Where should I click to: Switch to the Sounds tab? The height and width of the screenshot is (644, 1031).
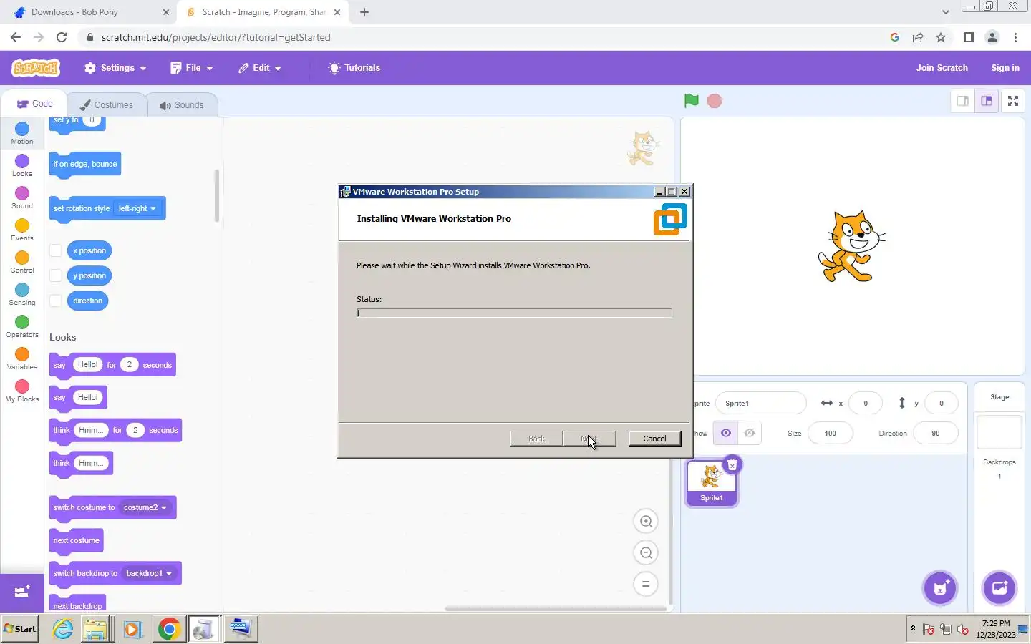coord(182,105)
